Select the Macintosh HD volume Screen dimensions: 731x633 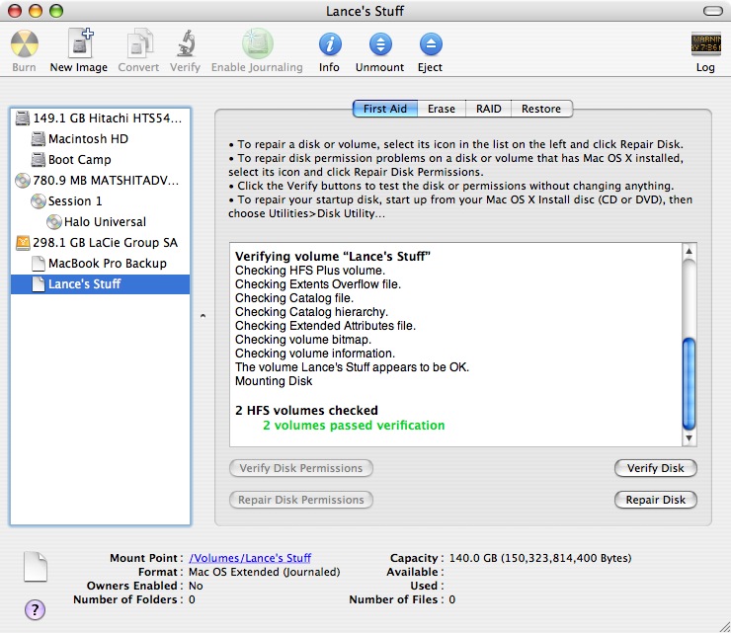[100, 139]
